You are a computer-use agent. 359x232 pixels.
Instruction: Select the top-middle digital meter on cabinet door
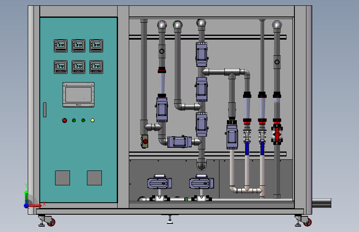coord(79,46)
